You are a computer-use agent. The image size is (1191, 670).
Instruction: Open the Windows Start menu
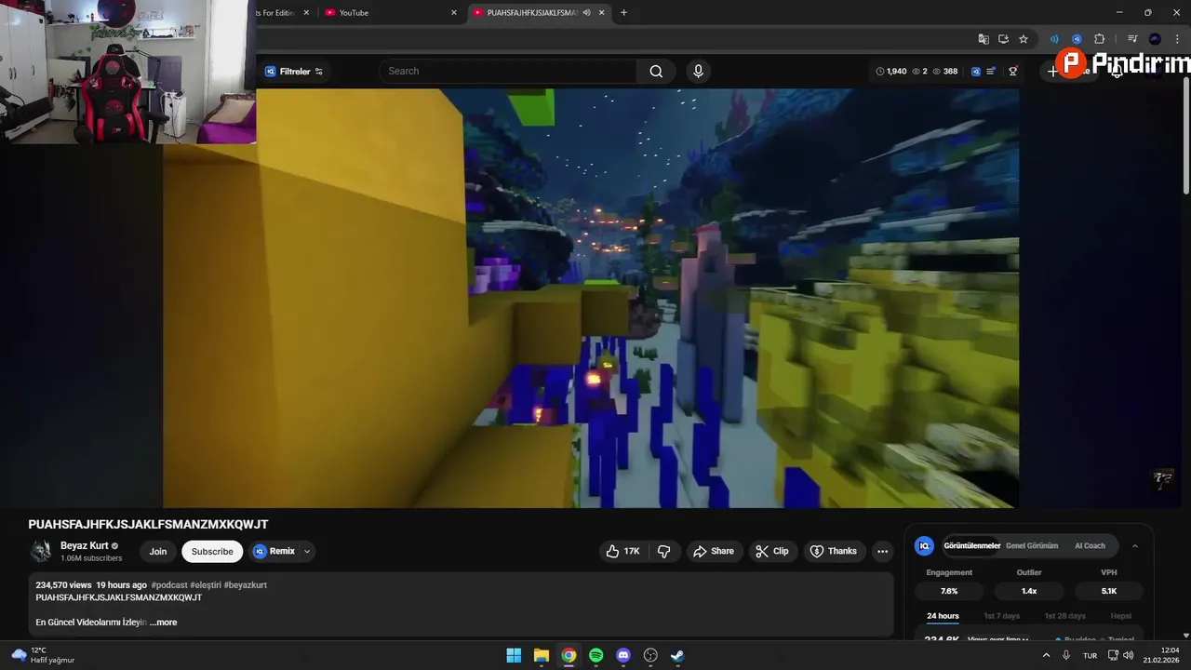514,655
